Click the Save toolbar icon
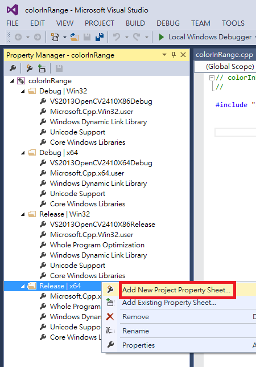 coord(87,37)
